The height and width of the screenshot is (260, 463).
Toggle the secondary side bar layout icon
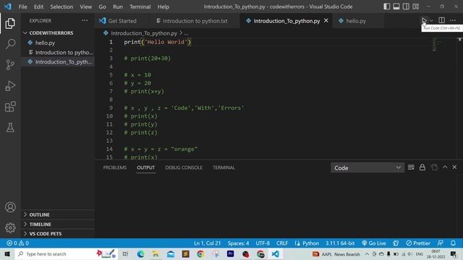pyautogui.click(x=406, y=6)
